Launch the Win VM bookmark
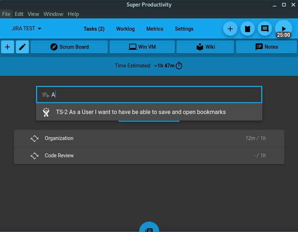298x232 pixels. (142, 47)
